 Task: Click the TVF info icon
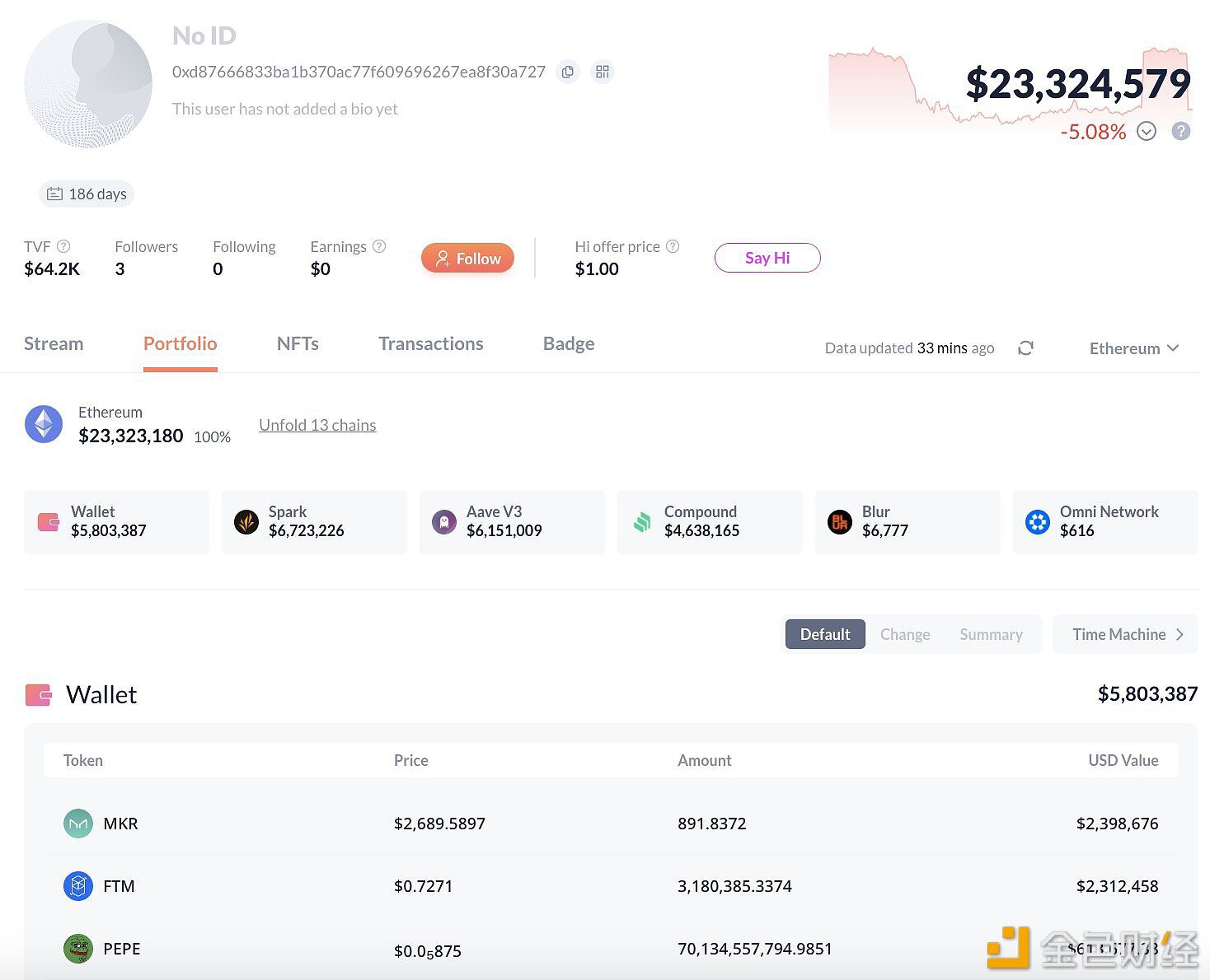tap(63, 246)
